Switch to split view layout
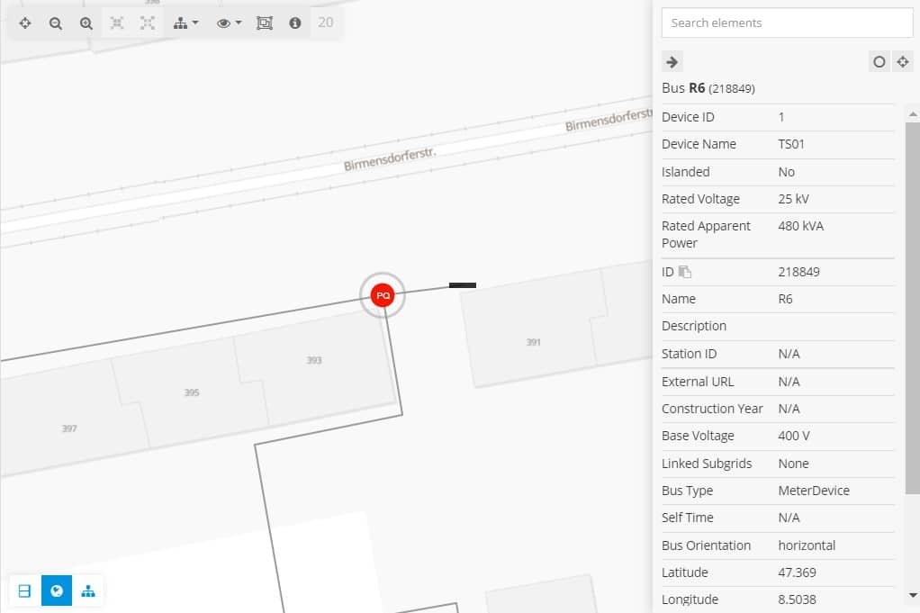Viewport: 920px width, 613px height. point(25,590)
